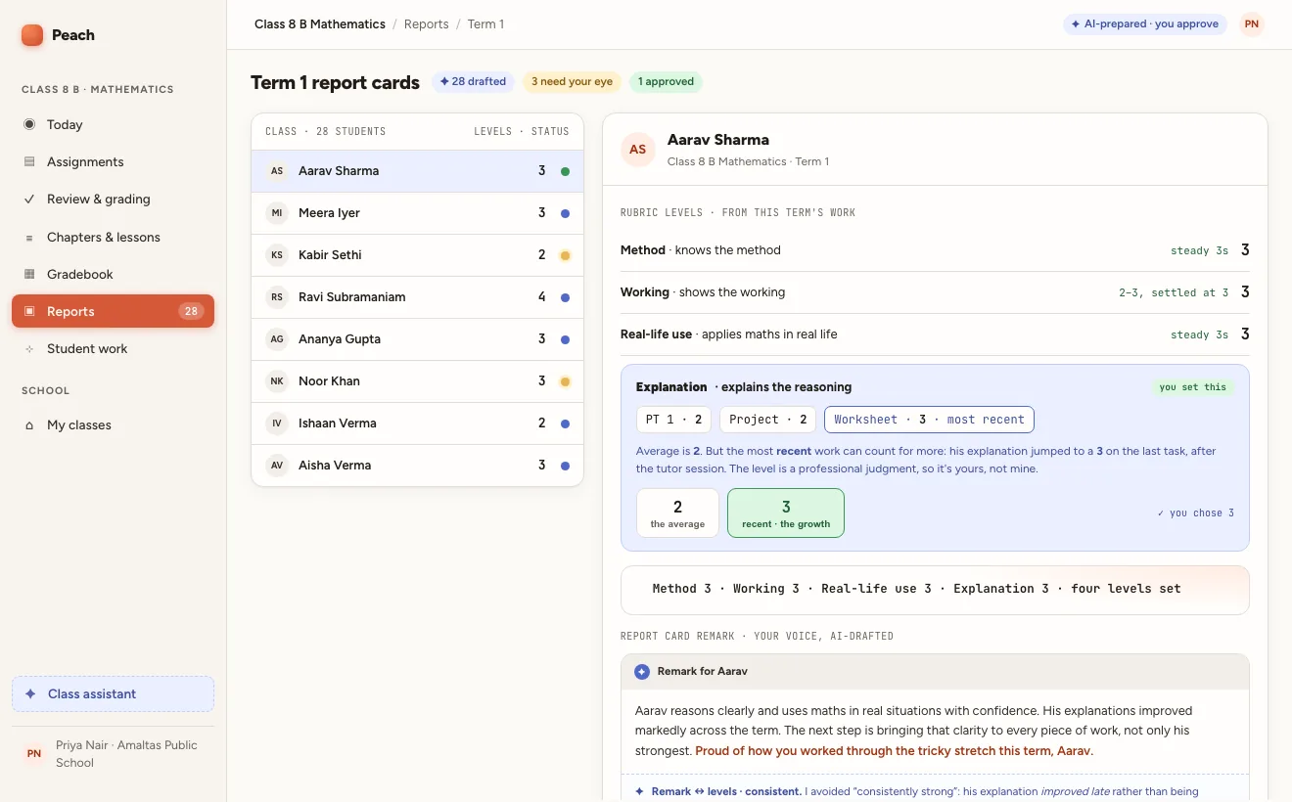Select Meera Iyer's row
The height and width of the screenshot is (802, 1292).
tap(417, 212)
